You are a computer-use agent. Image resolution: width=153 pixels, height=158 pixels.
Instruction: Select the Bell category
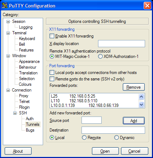coord(22,44)
